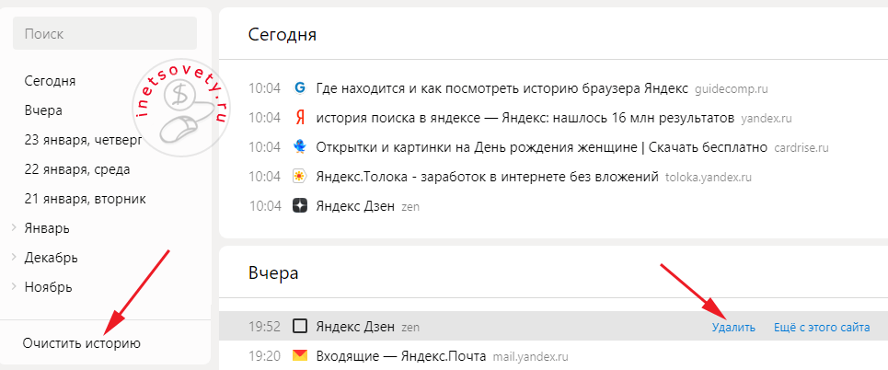Tick the checkbox on the 19:52 Яндекс Дзен row
Viewport: 888px width, 370px height.
pos(299,326)
